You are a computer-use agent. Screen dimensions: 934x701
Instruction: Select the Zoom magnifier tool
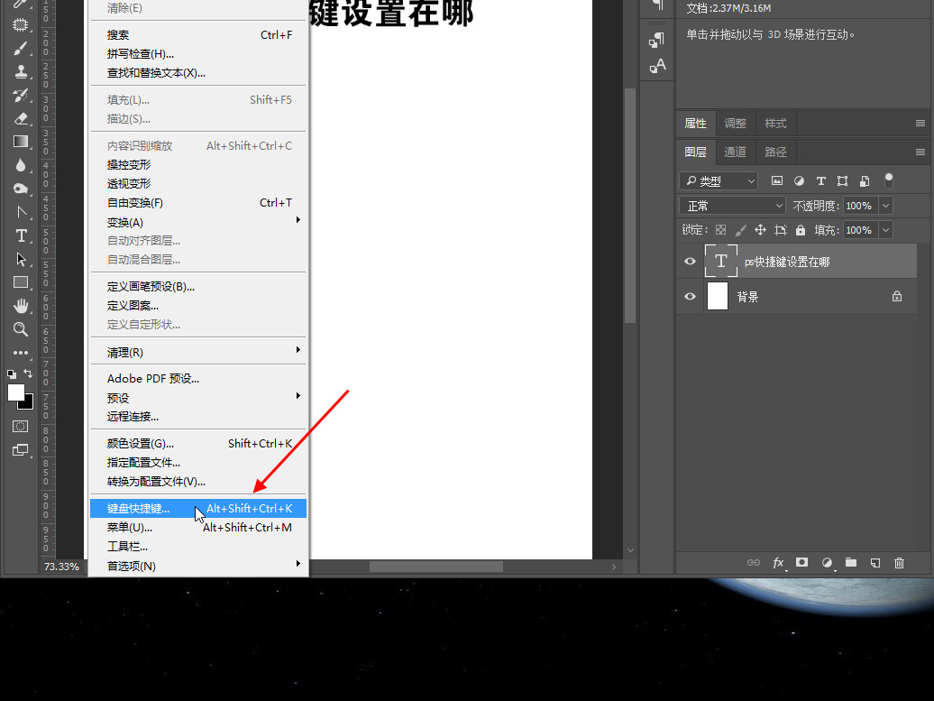point(20,329)
